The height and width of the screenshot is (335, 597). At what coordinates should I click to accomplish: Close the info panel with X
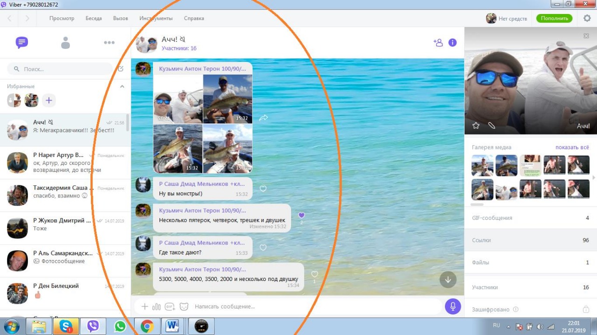(586, 36)
